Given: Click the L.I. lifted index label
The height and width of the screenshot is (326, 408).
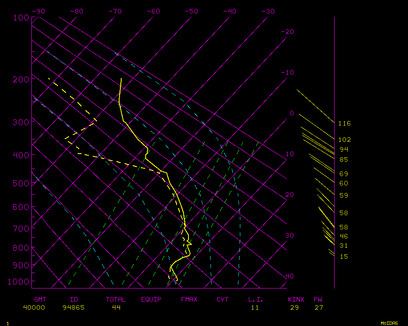Looking at the screenshot, I should (256, 300).
